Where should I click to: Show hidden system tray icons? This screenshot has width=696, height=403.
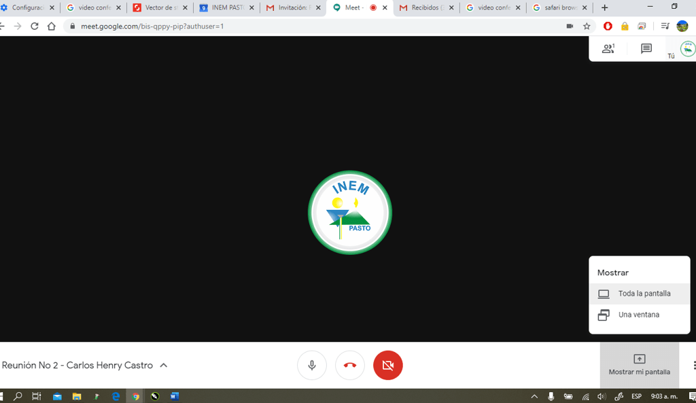[534, 396]
